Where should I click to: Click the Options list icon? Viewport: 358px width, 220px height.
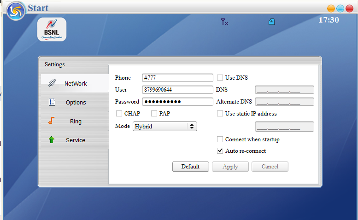[52, 103]
